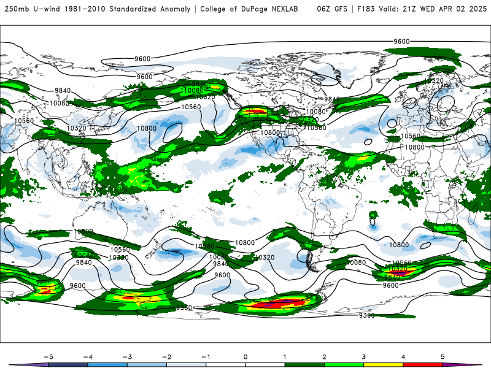Screen dimensions: 491x368
Task: Click the purple colorbar tip beyond 5
Action: 462,365
